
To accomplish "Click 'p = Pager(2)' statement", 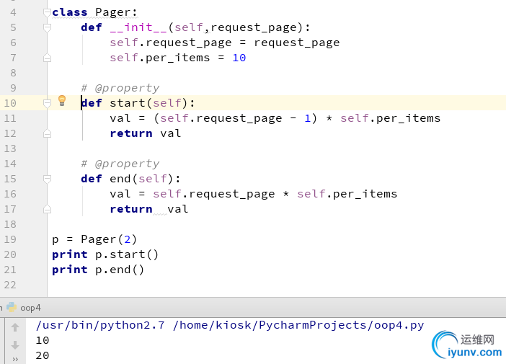I will (94, 239).
